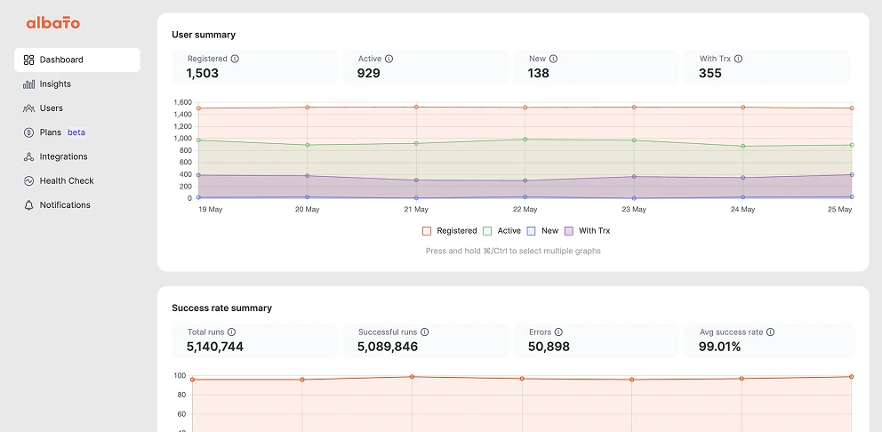Click New data point on 20 May

point(307,196)
